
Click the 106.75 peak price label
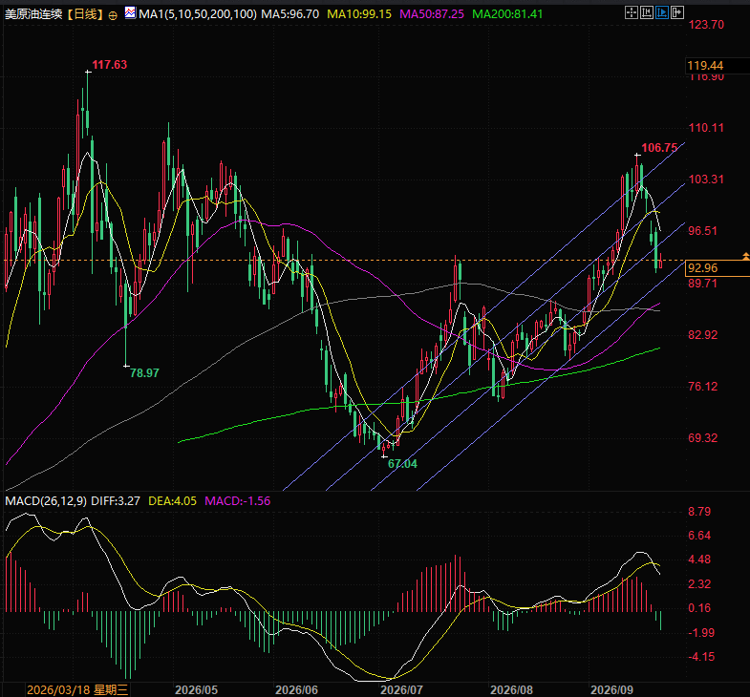(659, 148)
